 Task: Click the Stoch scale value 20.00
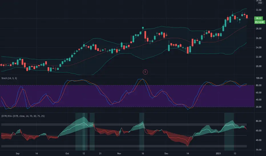pyautogui.click(x=259, y=107)
